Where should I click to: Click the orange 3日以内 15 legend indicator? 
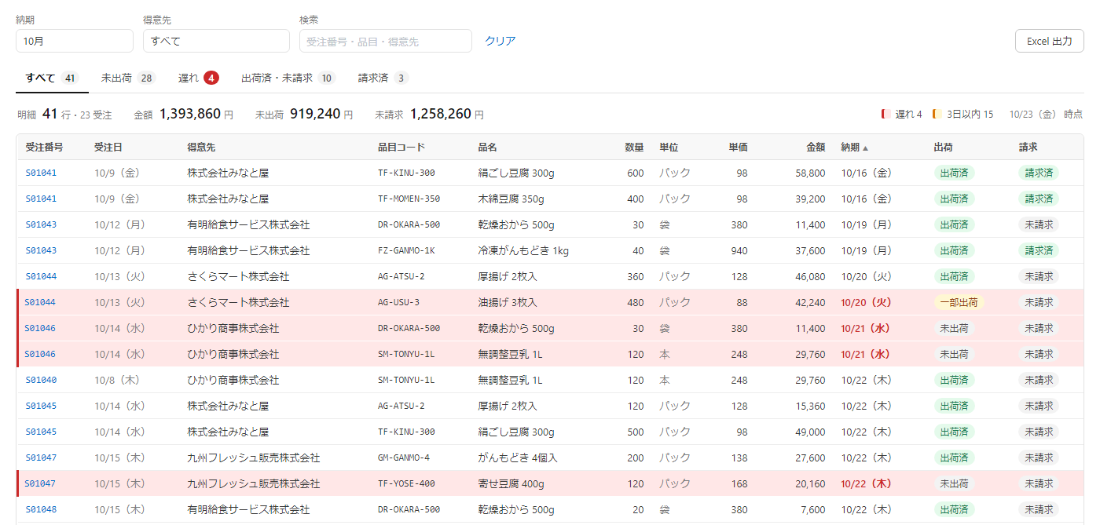(962, 115)
